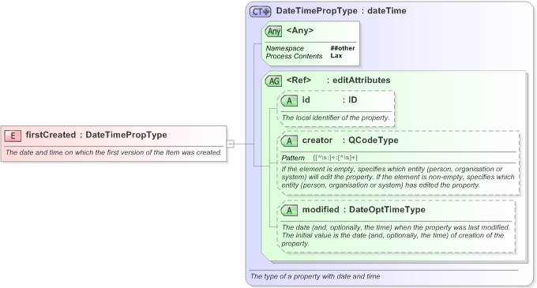The width and height of the screenshot is (537, 288).
Task: Click the Lax process contents value
Action: pyautogui.click(x=336, y=55)
